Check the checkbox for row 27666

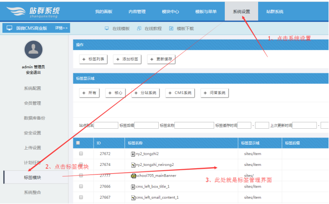pos(81,186)
